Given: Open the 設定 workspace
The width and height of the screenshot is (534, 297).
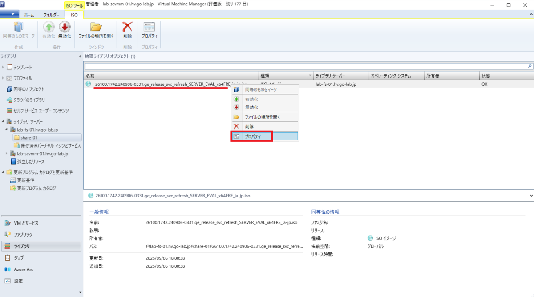Looking at the screenshot, I should point(41,281).
